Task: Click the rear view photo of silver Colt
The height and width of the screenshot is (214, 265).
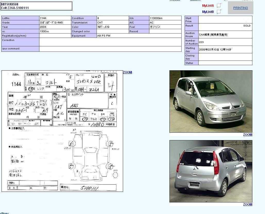Action: click(211, 171)
